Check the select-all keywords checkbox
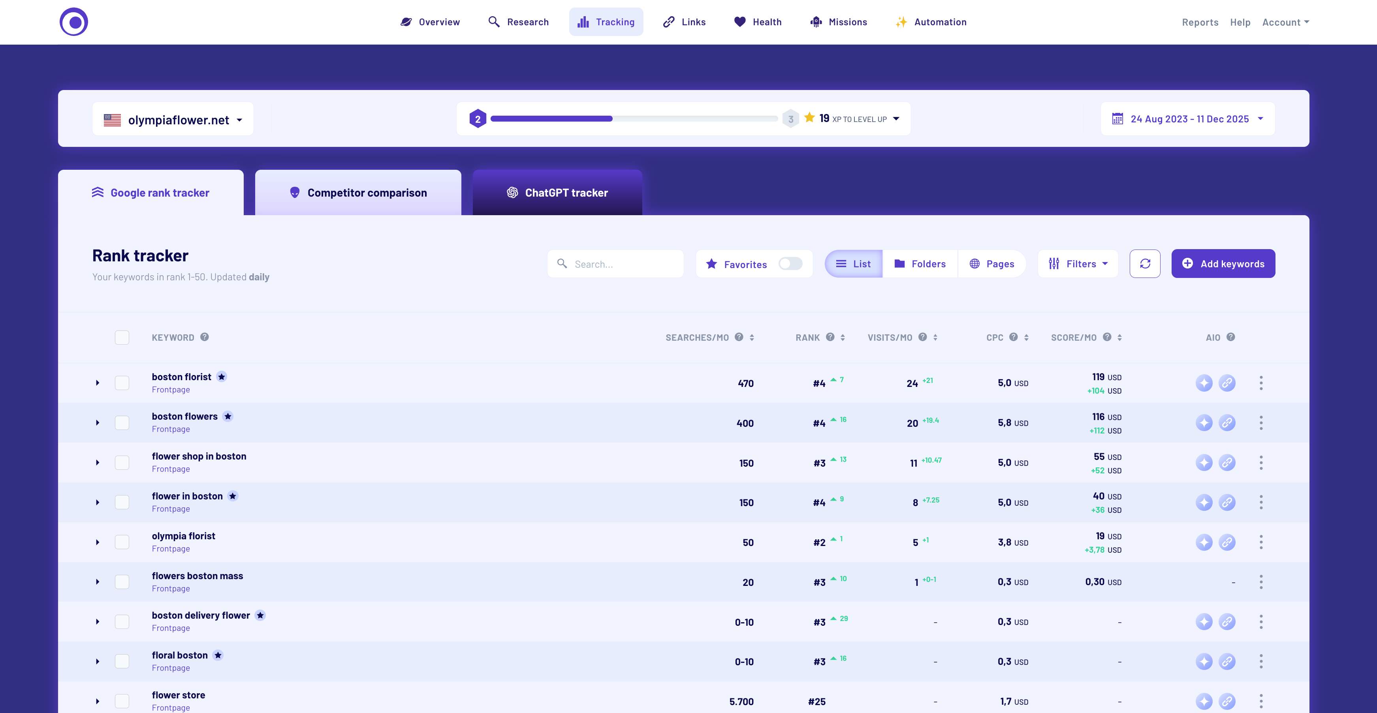The image size is (1377, 713). [x=122, y=337]
